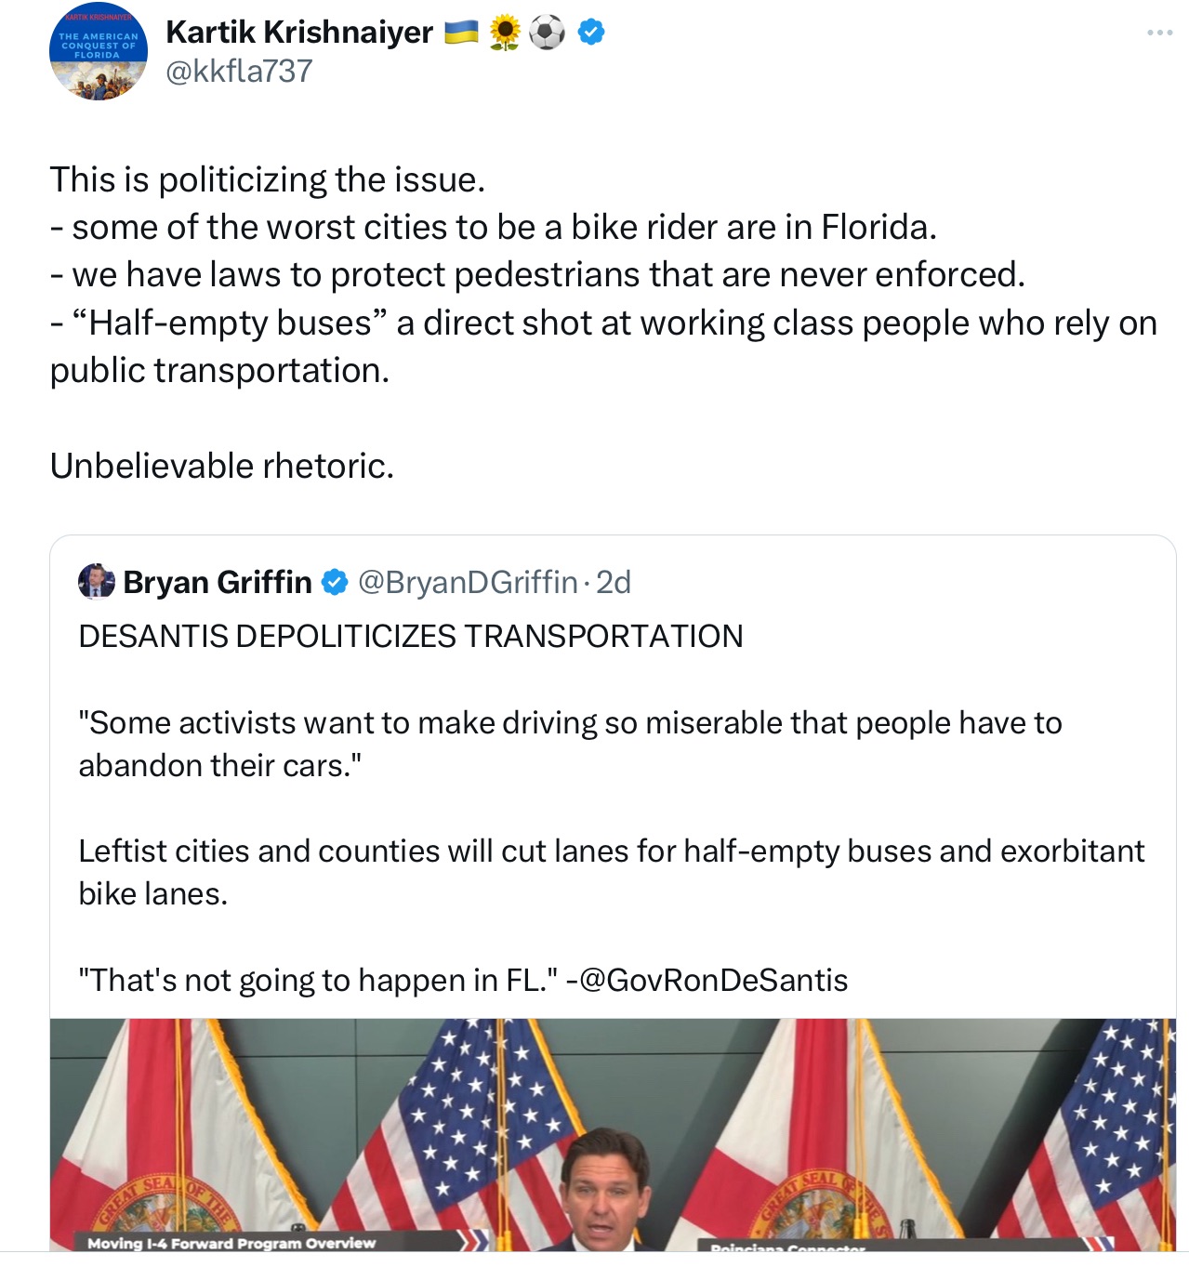The image size is (1189, 1267).
Task: Follow the @GovRonDeSantis mention
Action: pos(713,981)
